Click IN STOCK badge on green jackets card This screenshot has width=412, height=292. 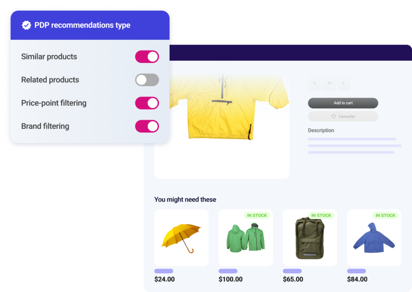pos(257,215)
